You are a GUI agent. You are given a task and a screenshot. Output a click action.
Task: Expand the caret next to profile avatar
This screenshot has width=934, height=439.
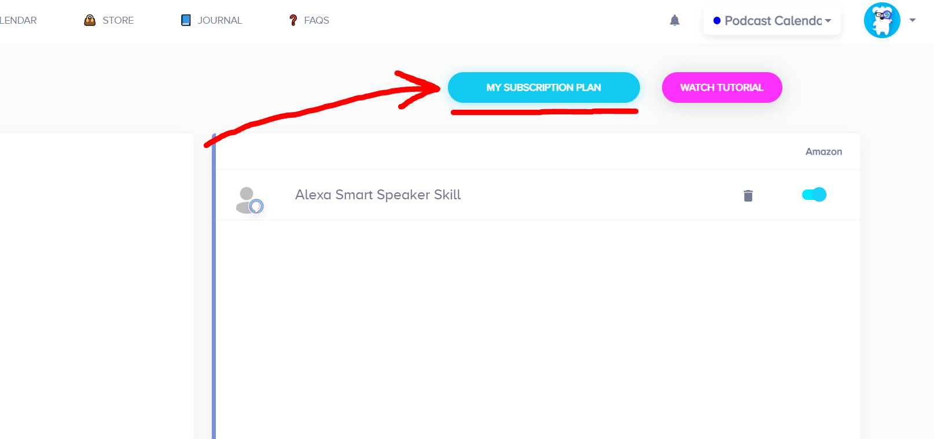(913, 20)
